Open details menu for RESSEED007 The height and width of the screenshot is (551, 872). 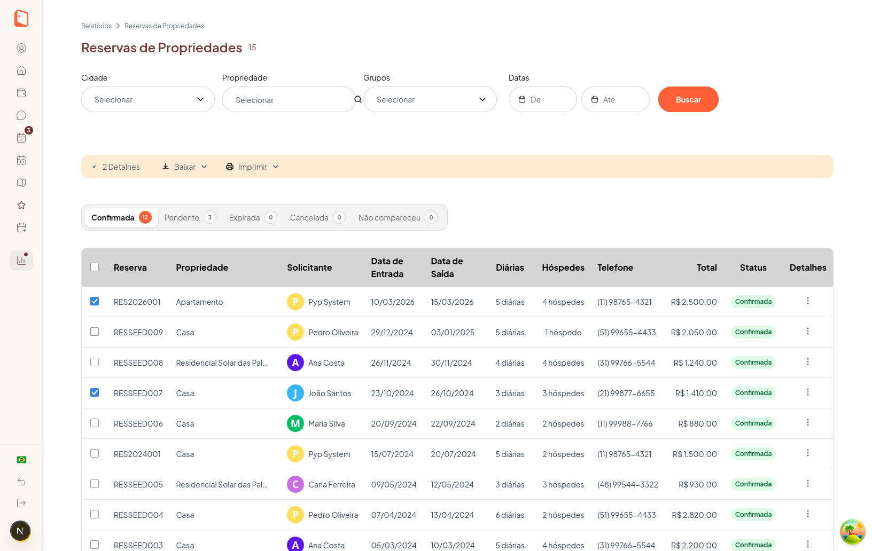(808, 392)
